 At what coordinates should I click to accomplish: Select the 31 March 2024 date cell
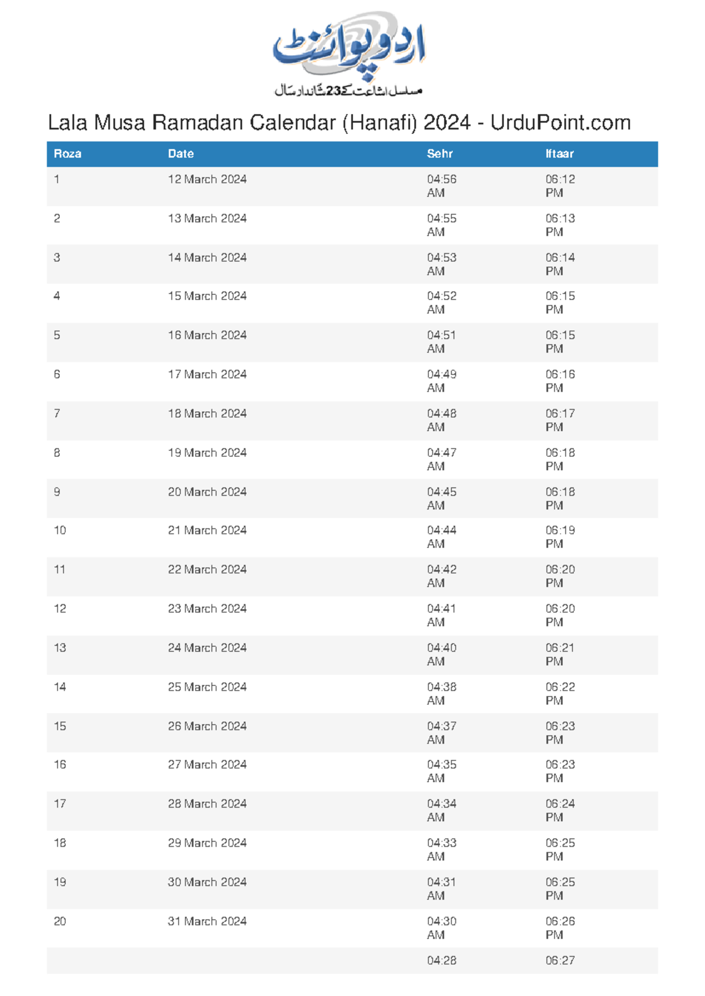(207, 921)
